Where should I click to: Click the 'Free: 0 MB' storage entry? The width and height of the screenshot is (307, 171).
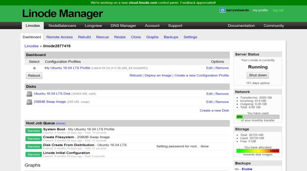point(248,141)
